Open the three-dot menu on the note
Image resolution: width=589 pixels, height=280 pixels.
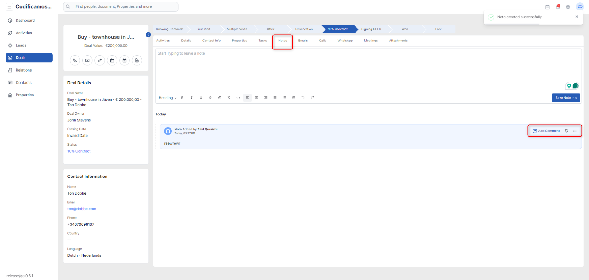575,131
